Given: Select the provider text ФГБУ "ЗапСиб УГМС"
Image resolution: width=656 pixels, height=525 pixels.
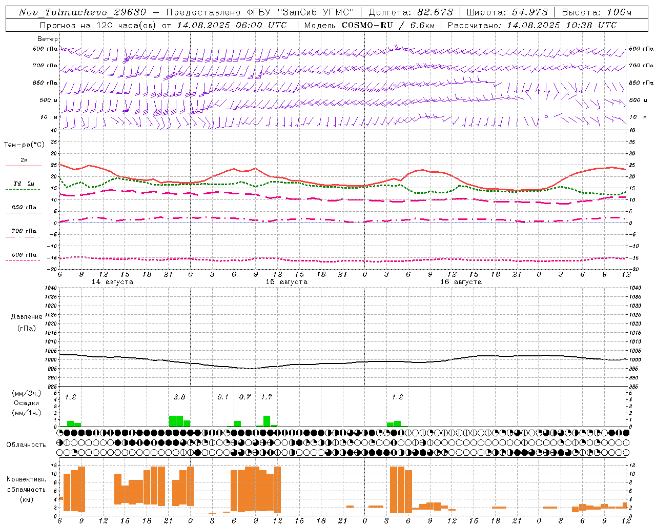Looking at the screenshot, I should click(300, 12).
